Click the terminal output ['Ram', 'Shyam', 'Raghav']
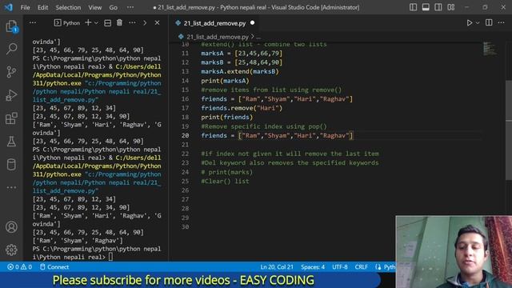512x288 pixels. pyautogui.click(x=78, y=241)
